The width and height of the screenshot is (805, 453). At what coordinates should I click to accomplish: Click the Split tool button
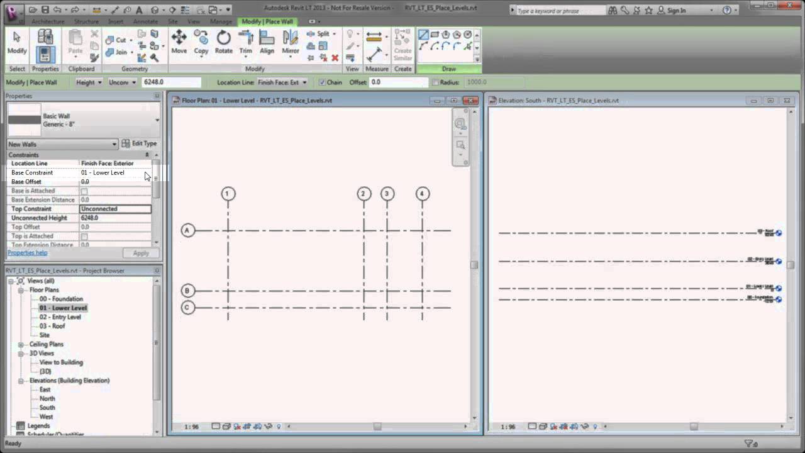coord(321,34)
